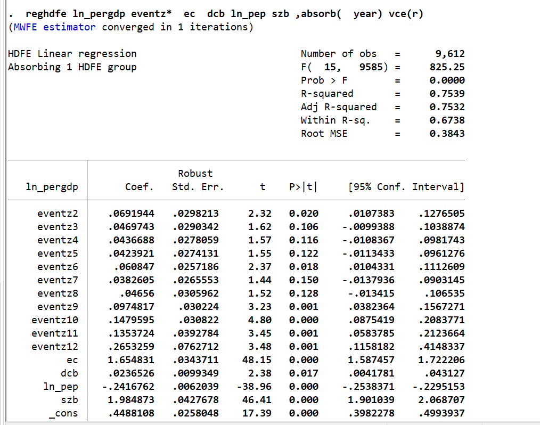The image size is (540, 425).
Task: Click the blue 'MWFE estimator' link
Action: point(54,27)
